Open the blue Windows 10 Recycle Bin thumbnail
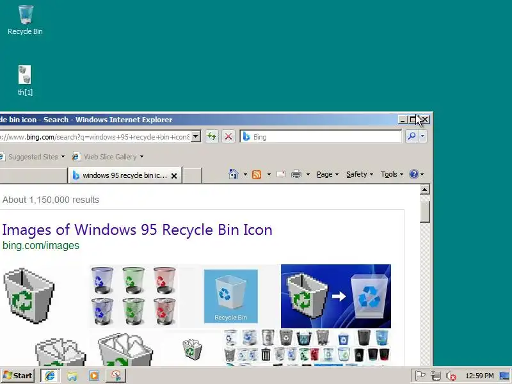This screenshot has height=384, width=512. (x=230, y=296)
